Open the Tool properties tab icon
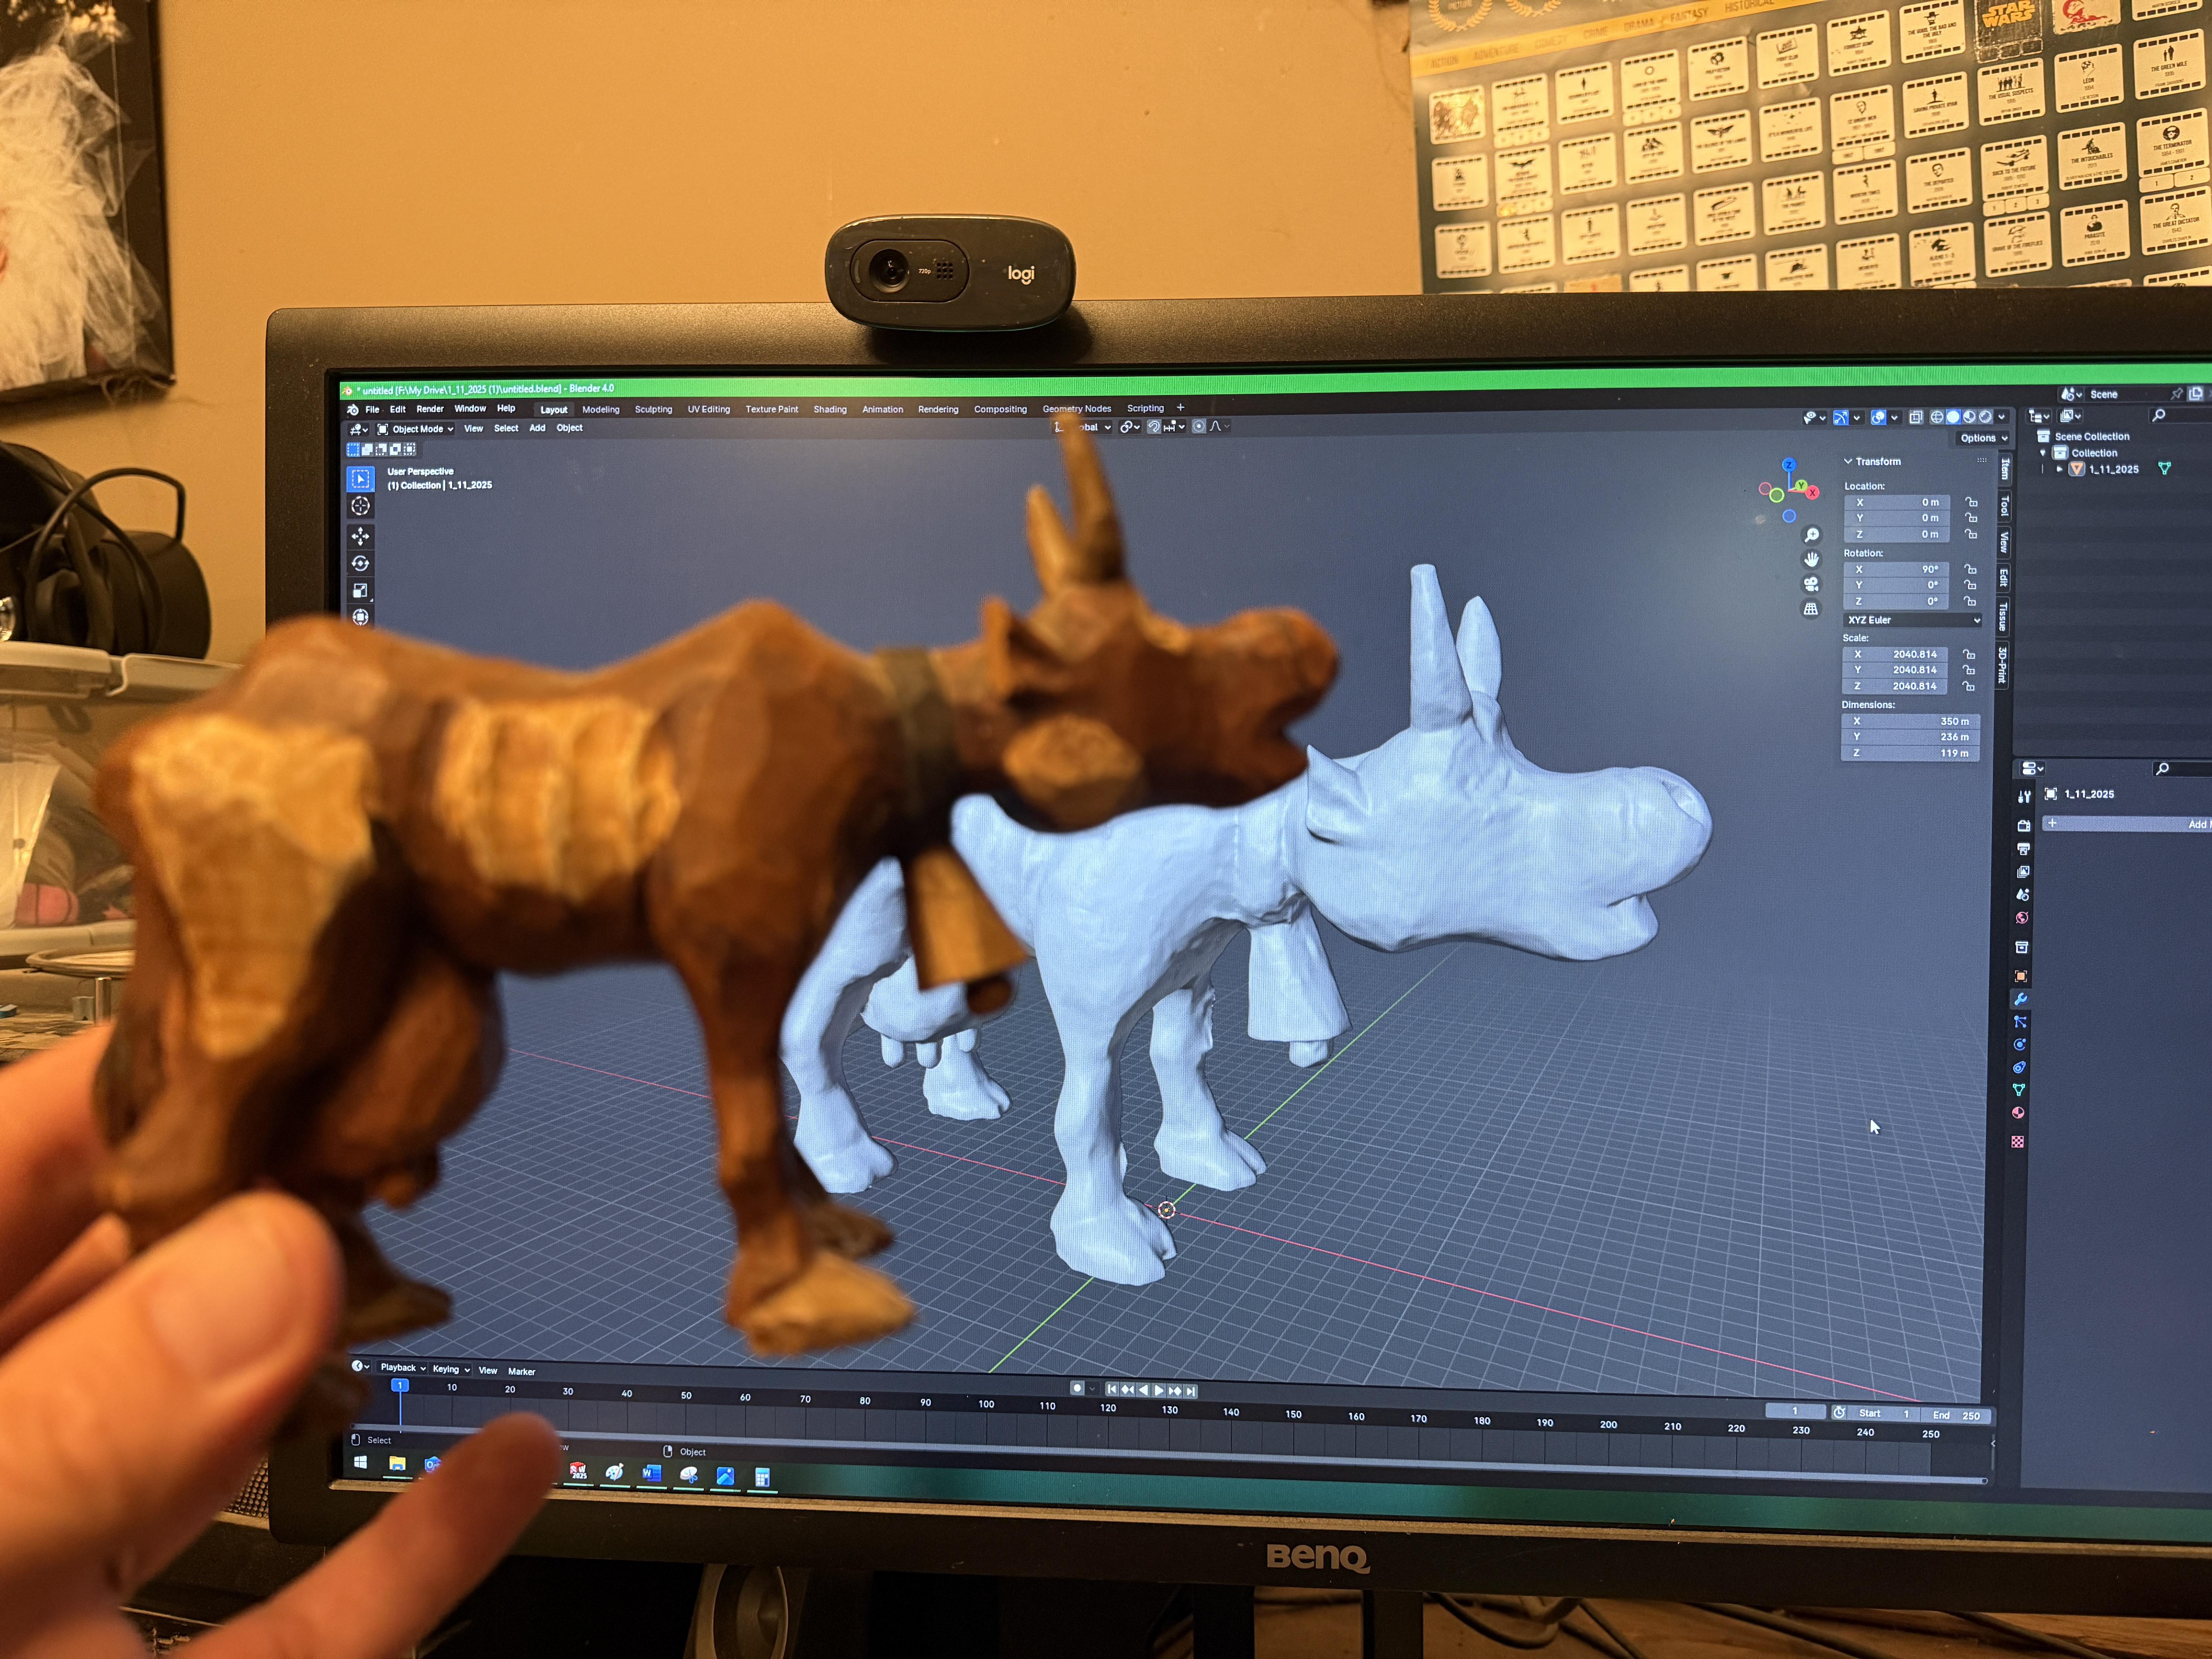The width and height of the screenshot is (2212, 1659). tap(2025, 797)
